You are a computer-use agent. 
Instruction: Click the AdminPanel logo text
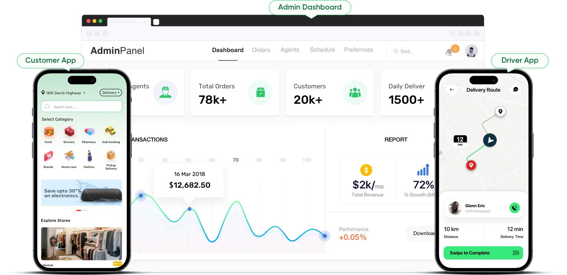click(118, 51)
